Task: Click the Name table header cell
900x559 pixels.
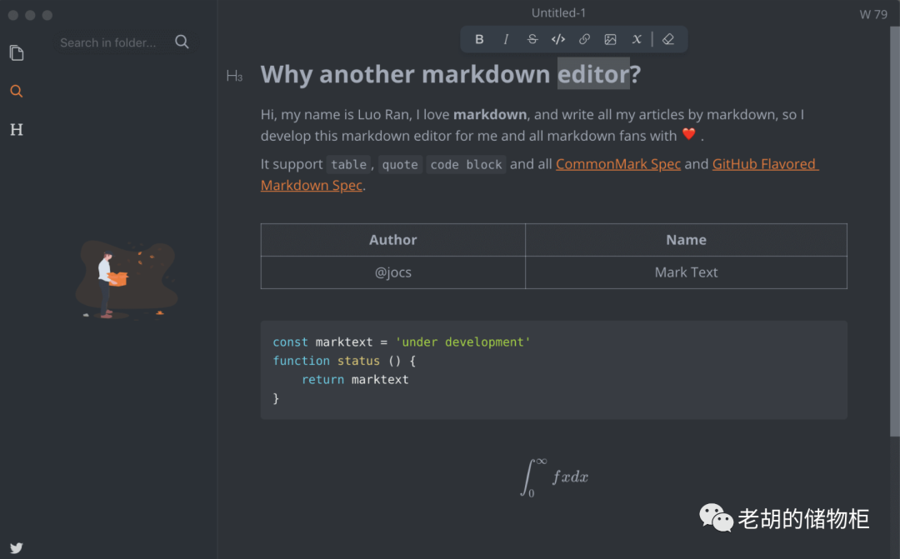Action: point(686,240)
